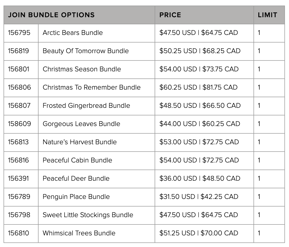Click Penguin Place Bundle name
Screen dimensions: 289x247
point(76,197)
